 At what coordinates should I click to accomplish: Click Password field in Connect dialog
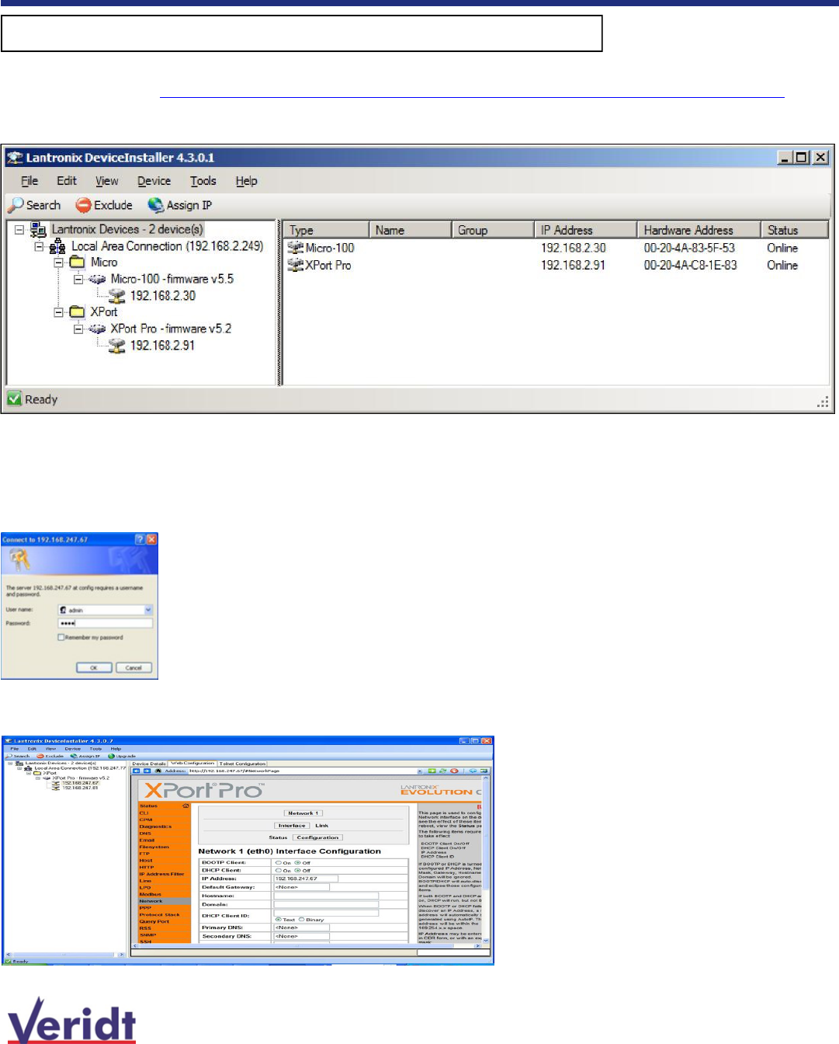(x=106, y=623)
